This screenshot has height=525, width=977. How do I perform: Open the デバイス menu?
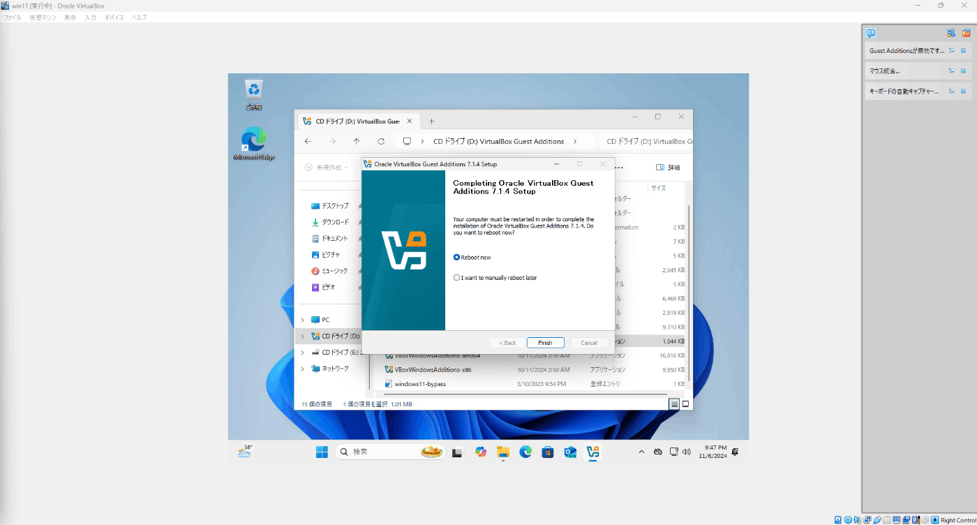(x=114, y=17)
